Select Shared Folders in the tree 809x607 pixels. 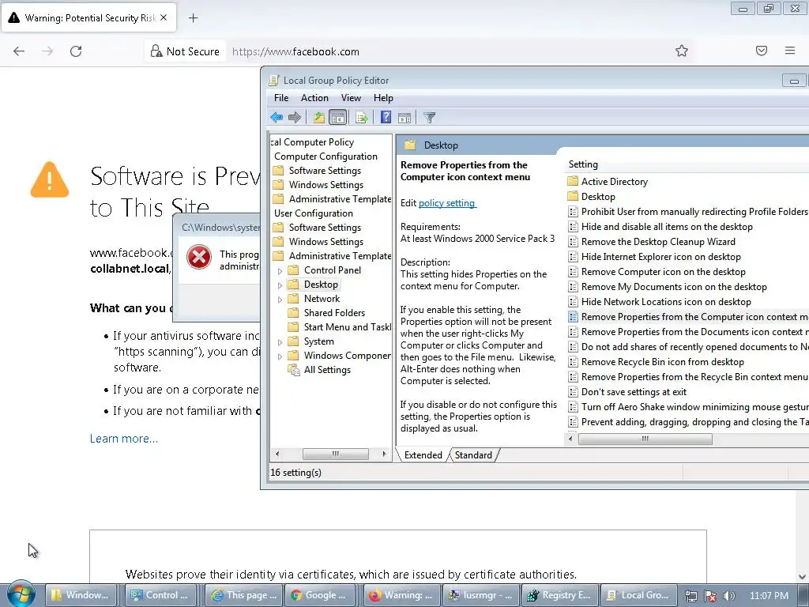pos(334,313)
